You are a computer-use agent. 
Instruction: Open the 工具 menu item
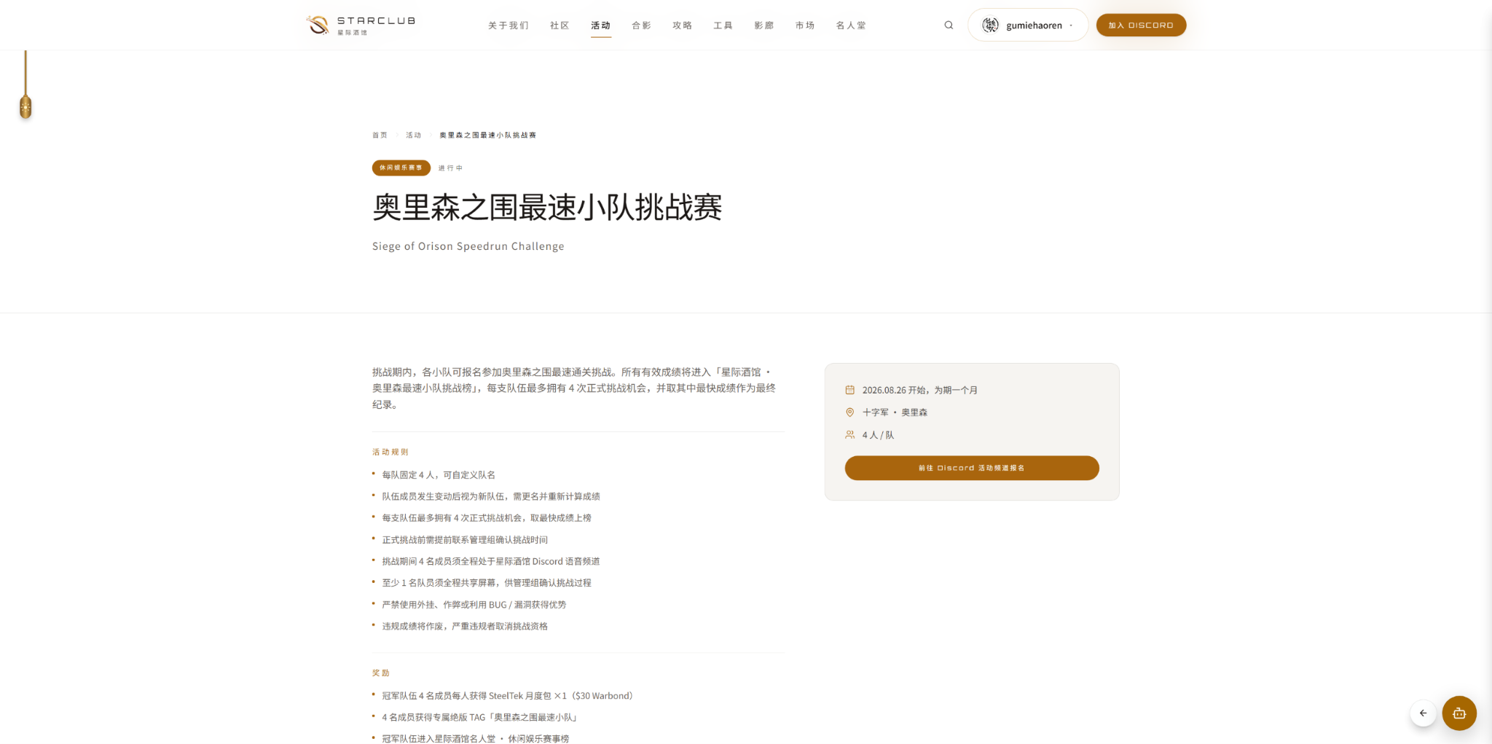point(723,26)
